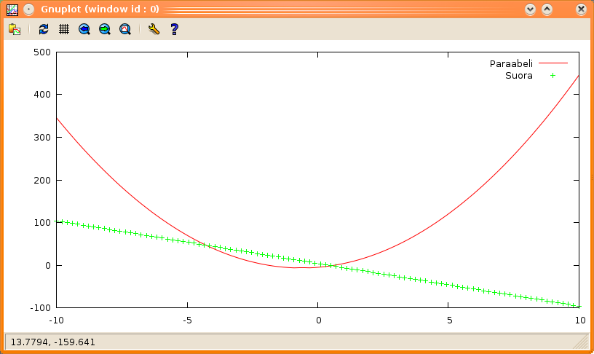594x354 pixels.
Task: Toggle the grid on the plot
Action: 64,29
